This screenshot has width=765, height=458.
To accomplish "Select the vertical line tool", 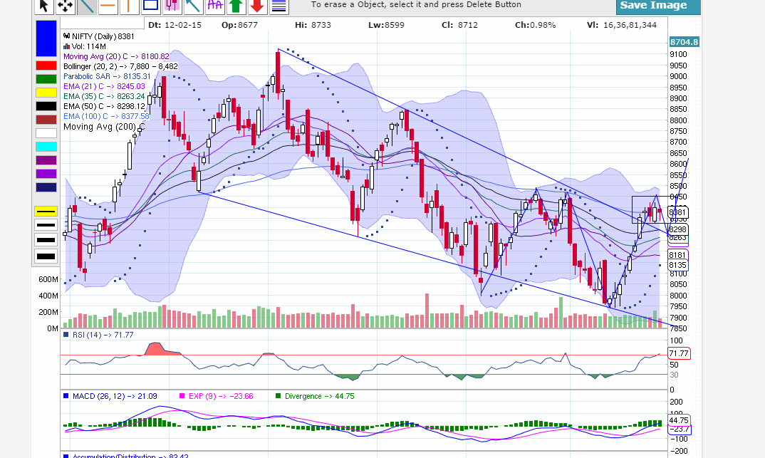I will [130, 6].
